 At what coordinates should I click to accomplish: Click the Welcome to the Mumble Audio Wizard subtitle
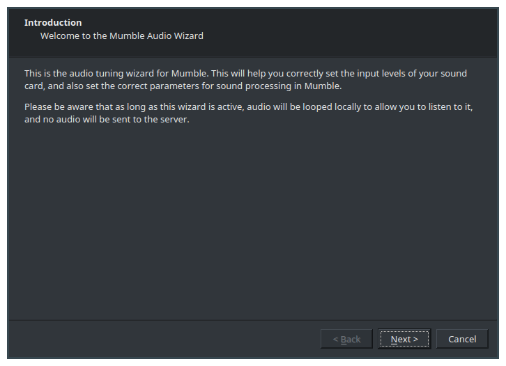pyautogui.click(x=122, y=35)
